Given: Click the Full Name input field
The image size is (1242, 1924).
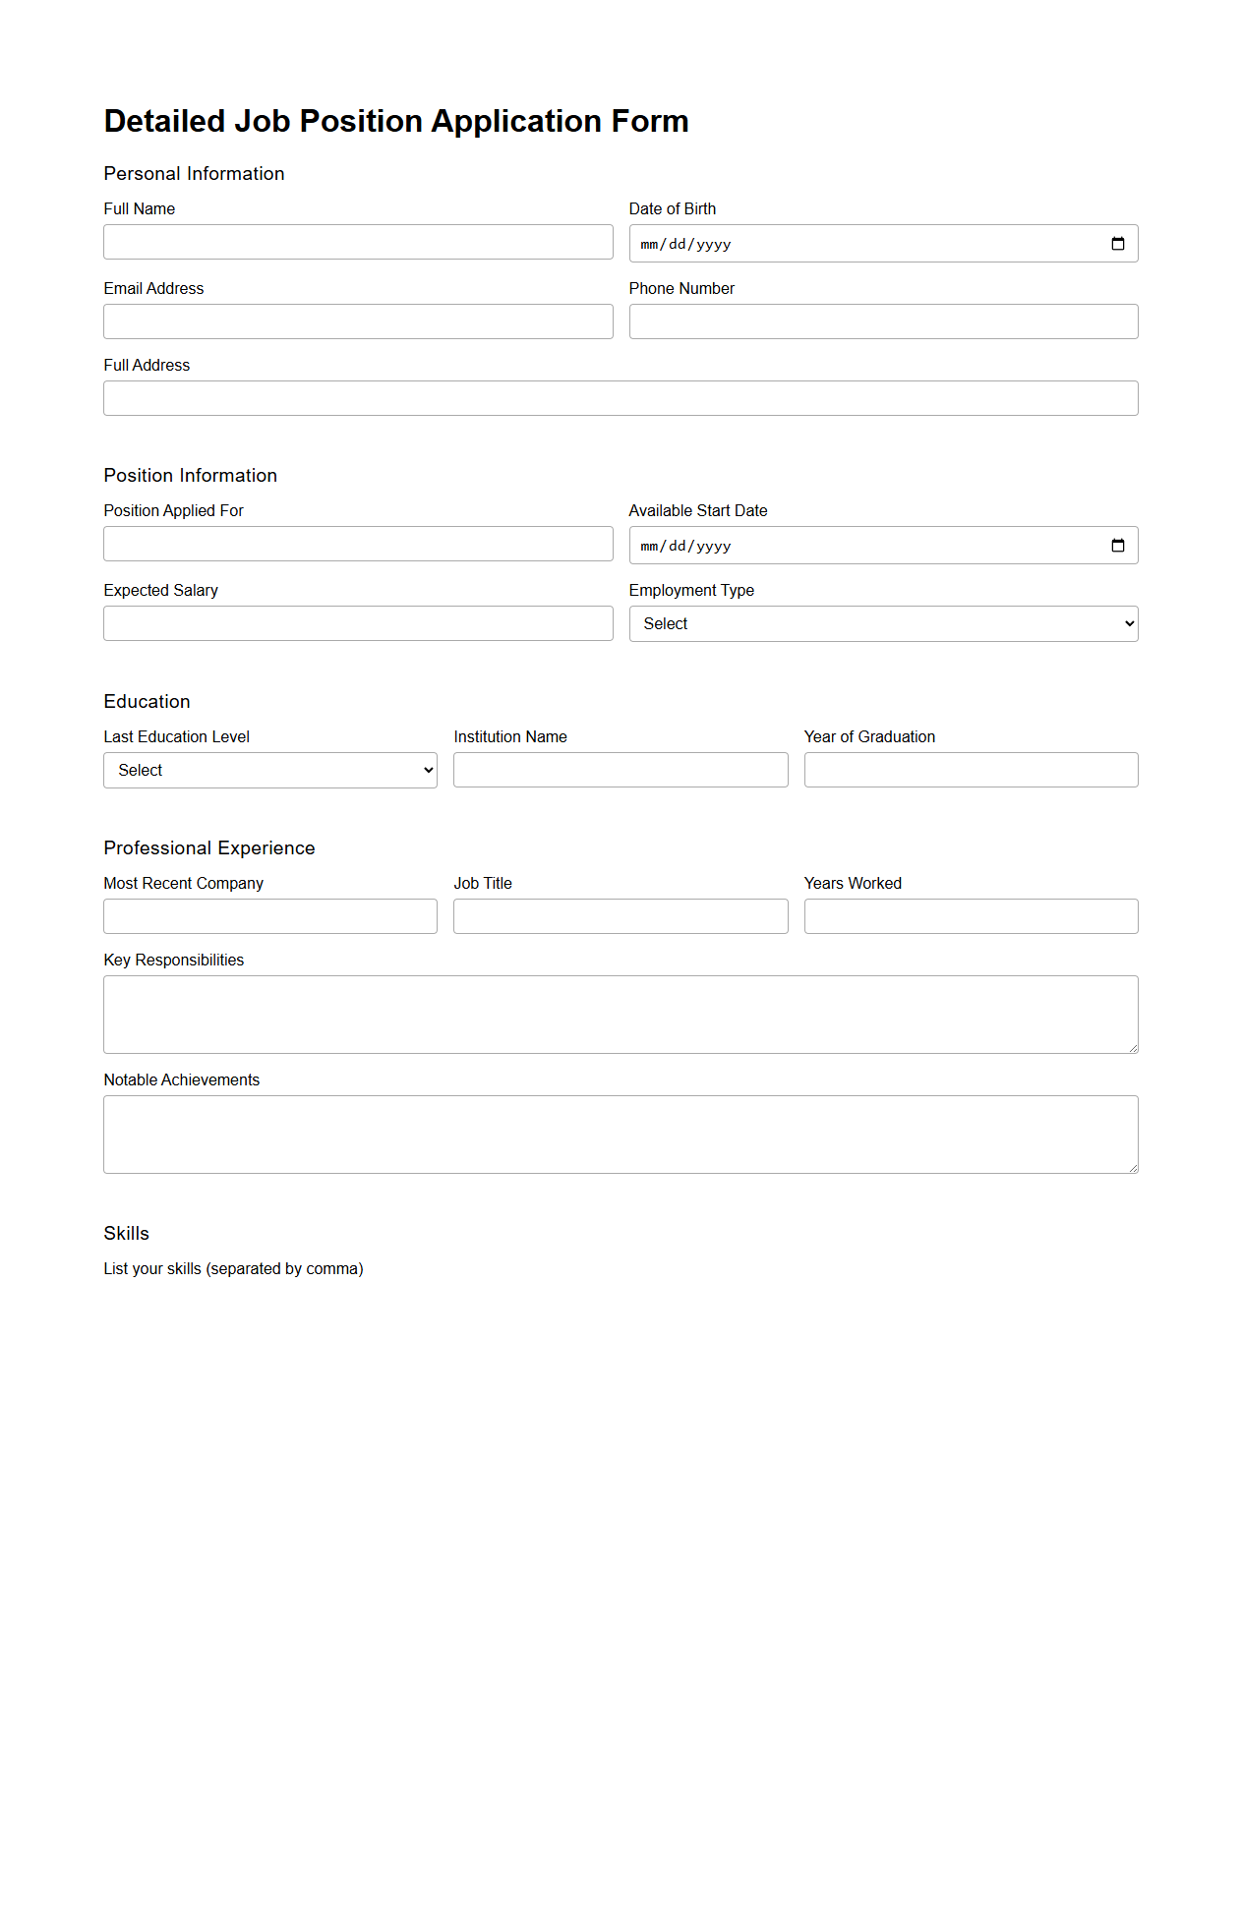Looking at the screenshot, I should [x=358, y=241].
